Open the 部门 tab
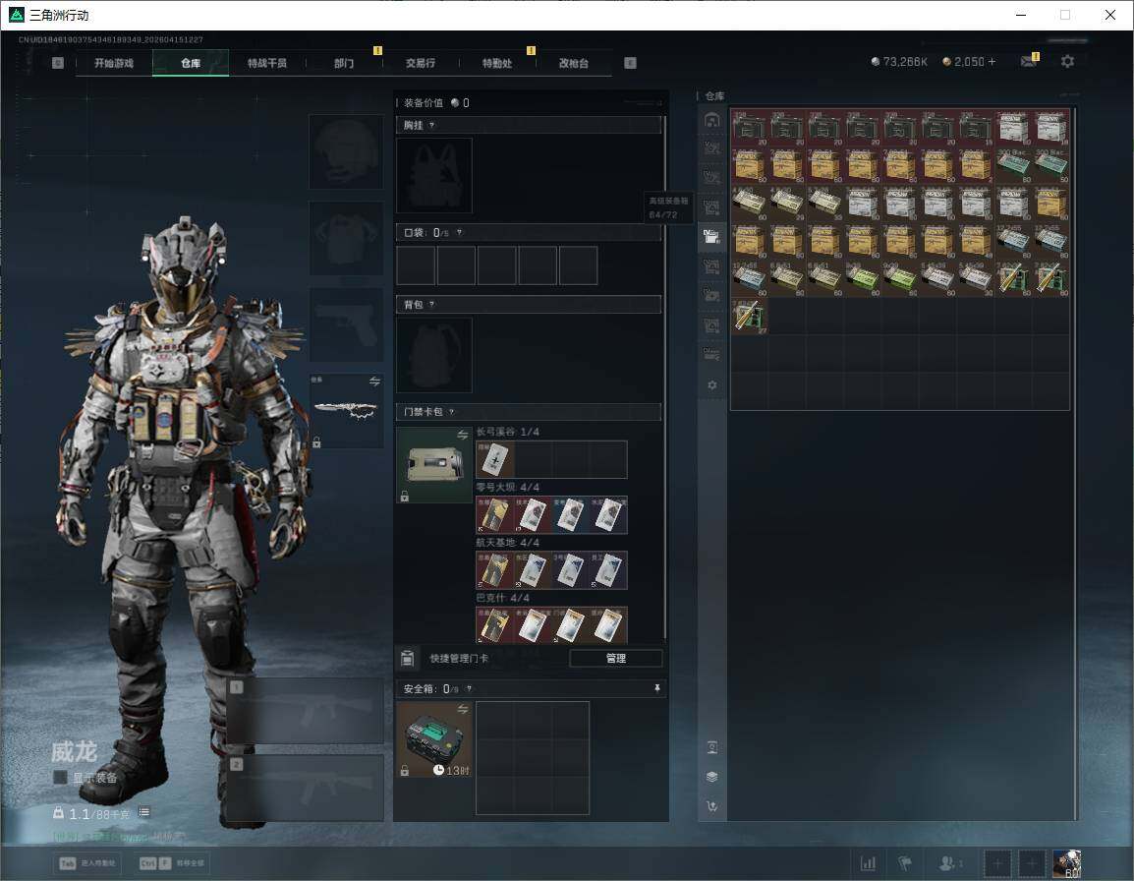Viewport: 1134px width, 881px height. pos(344,63)
